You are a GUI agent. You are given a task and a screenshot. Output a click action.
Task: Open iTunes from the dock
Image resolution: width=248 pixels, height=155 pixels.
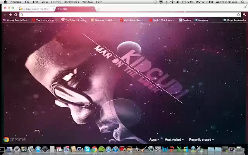pos(115,149)
